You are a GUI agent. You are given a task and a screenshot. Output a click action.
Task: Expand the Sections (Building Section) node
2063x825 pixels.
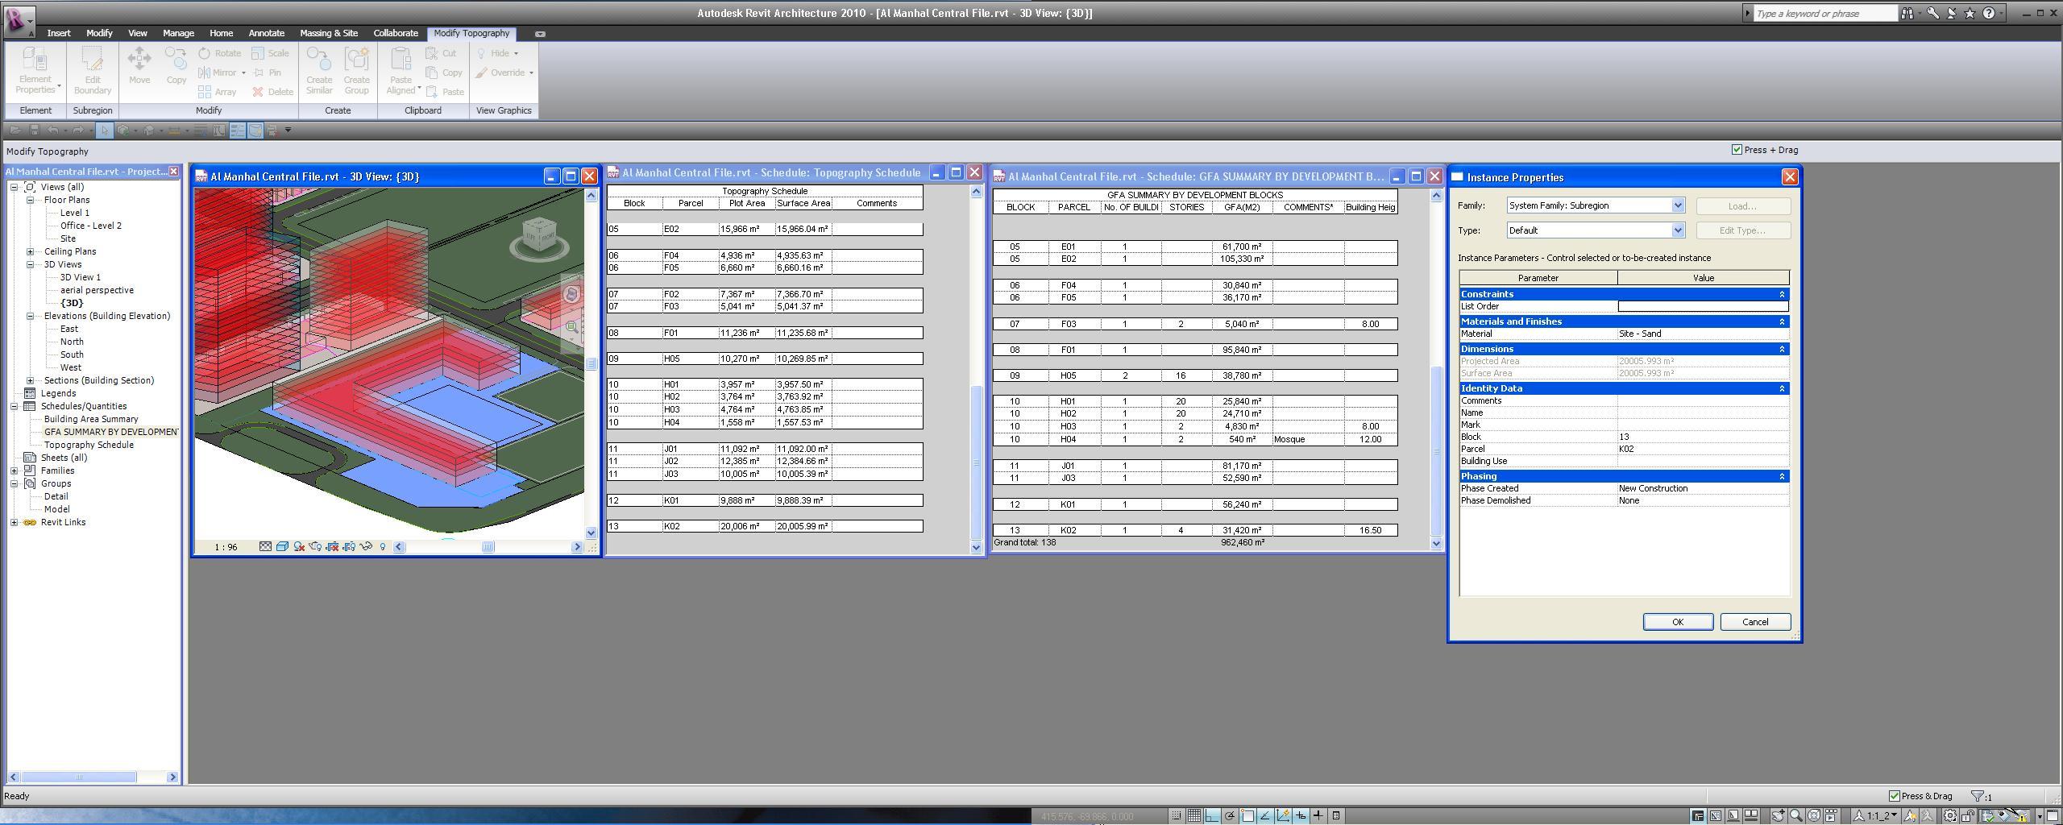31,380
